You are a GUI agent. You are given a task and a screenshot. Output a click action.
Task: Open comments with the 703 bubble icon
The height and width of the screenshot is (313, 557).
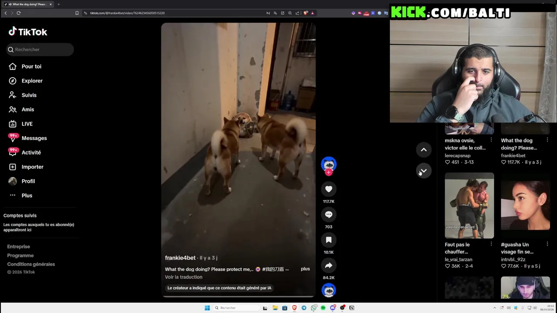(329, 214)
